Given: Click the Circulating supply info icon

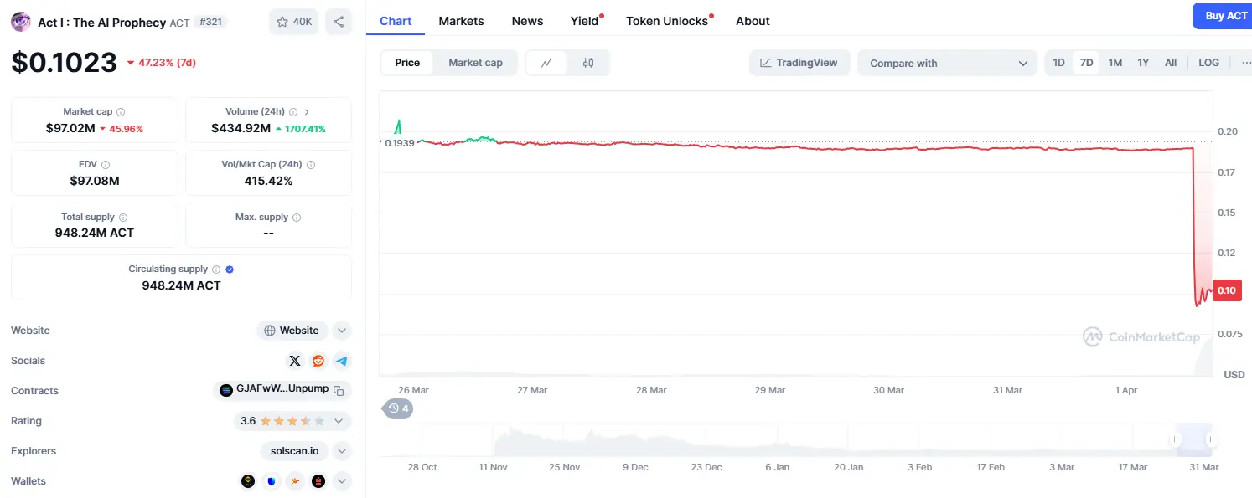Looking at the screenshot, I should (x=216, y=270).
